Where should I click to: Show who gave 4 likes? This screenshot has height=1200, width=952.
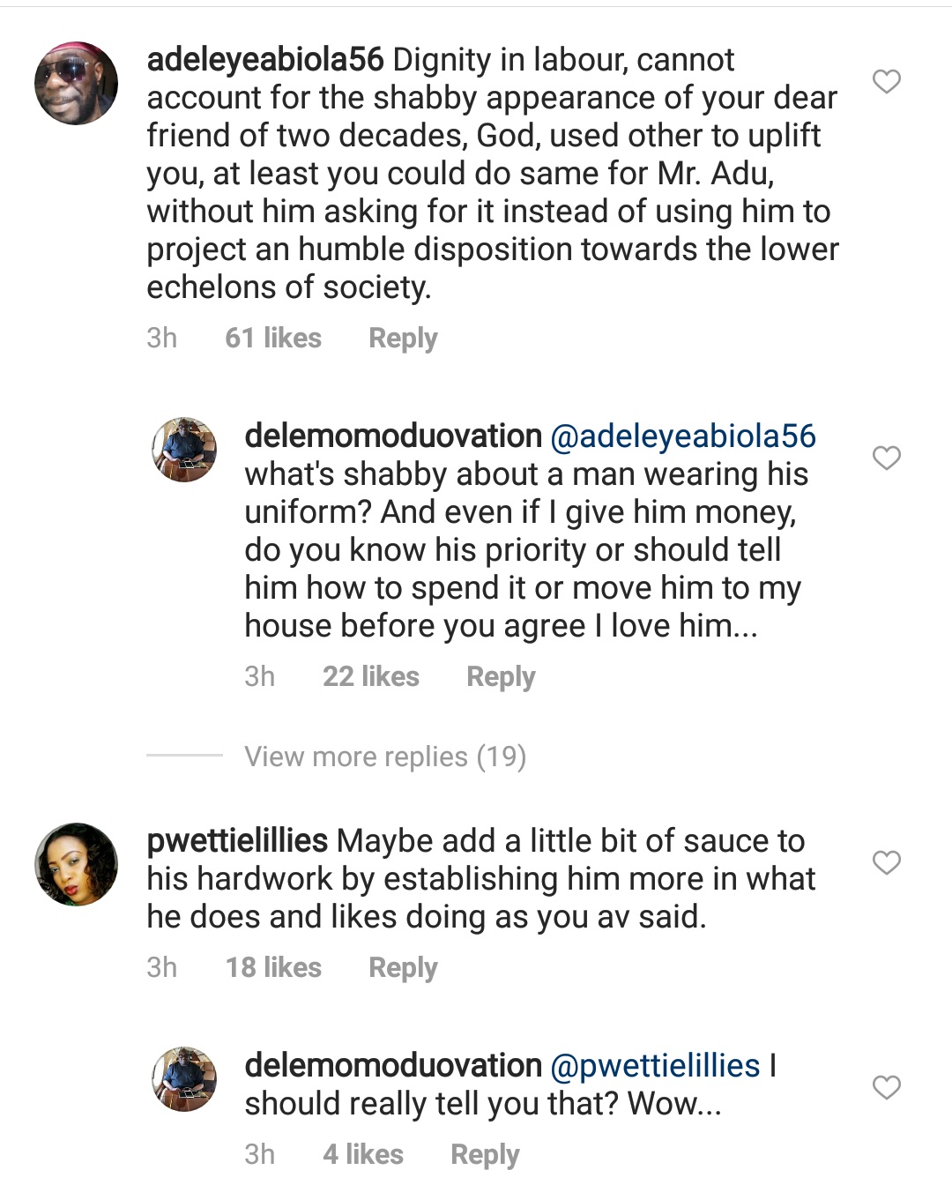coord(363,1155)
